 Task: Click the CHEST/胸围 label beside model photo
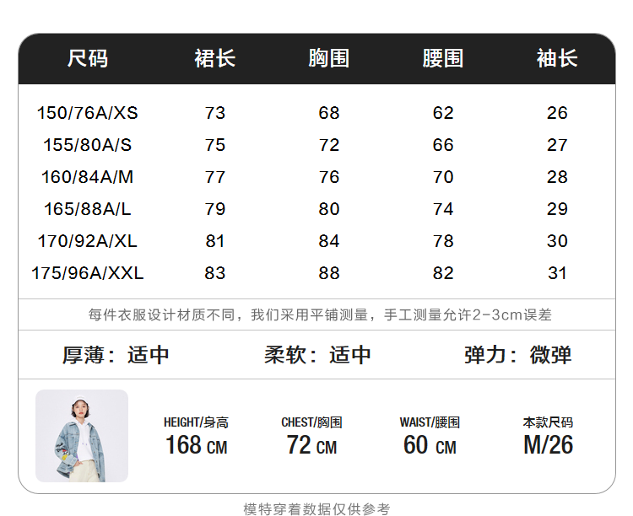coord(311,422)
